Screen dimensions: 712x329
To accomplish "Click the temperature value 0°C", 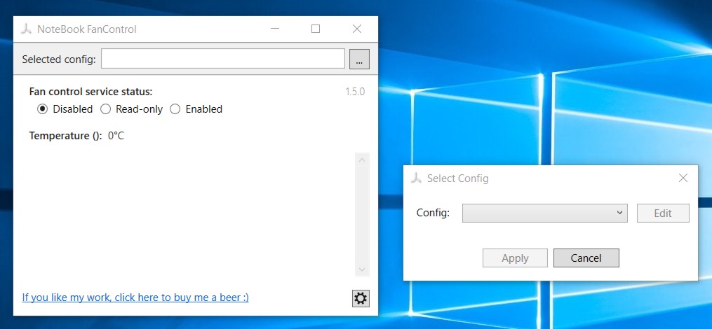I will 116,136.
